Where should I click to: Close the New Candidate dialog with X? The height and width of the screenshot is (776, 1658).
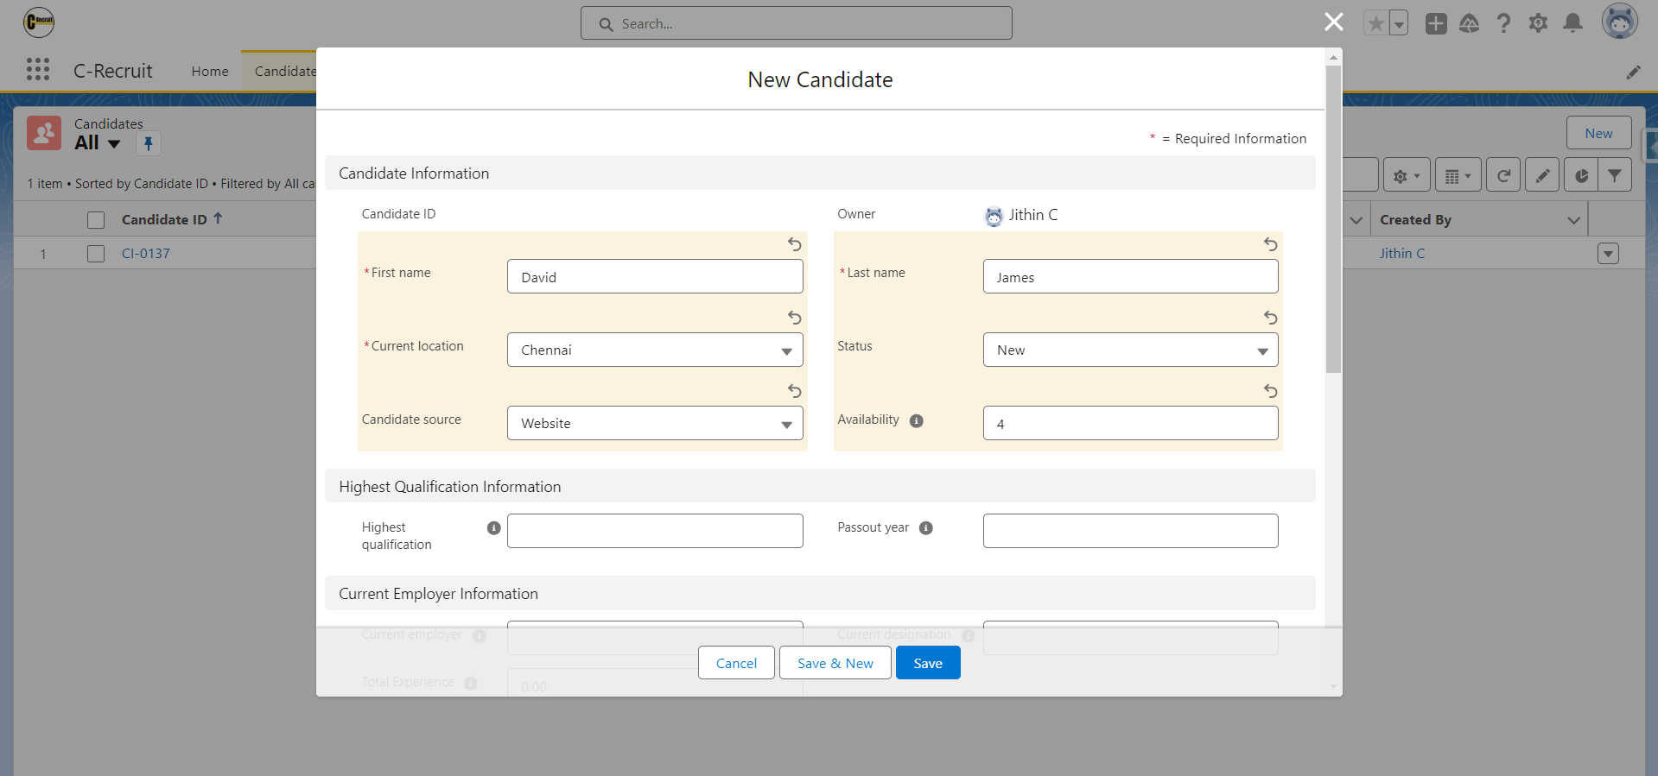pyautogui.click(x=1334, y=22)
